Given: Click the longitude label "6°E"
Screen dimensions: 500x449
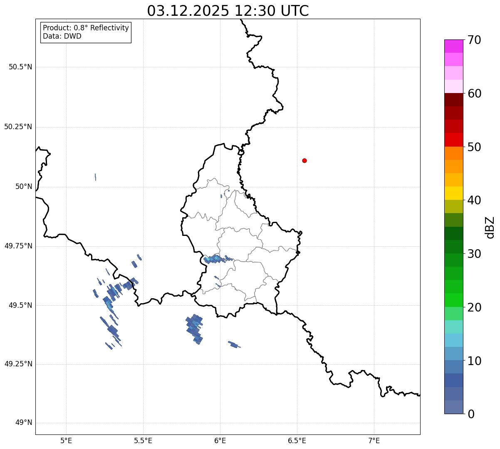Looking at the screenshot, I should point(220,440).
